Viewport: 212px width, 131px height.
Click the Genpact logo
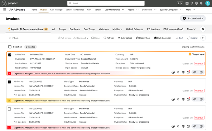tap(9, 3)
